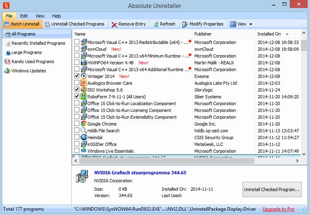Click the Heimdal program icon
The image size is (310, 215).
coord(84,137)
